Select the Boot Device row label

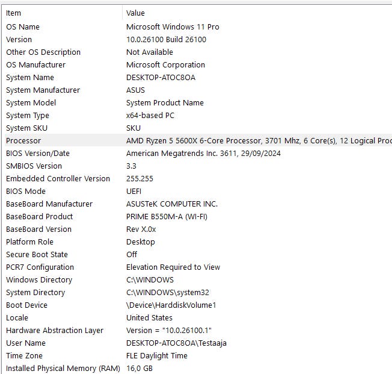pyautogui.click(x=26, y=305)
